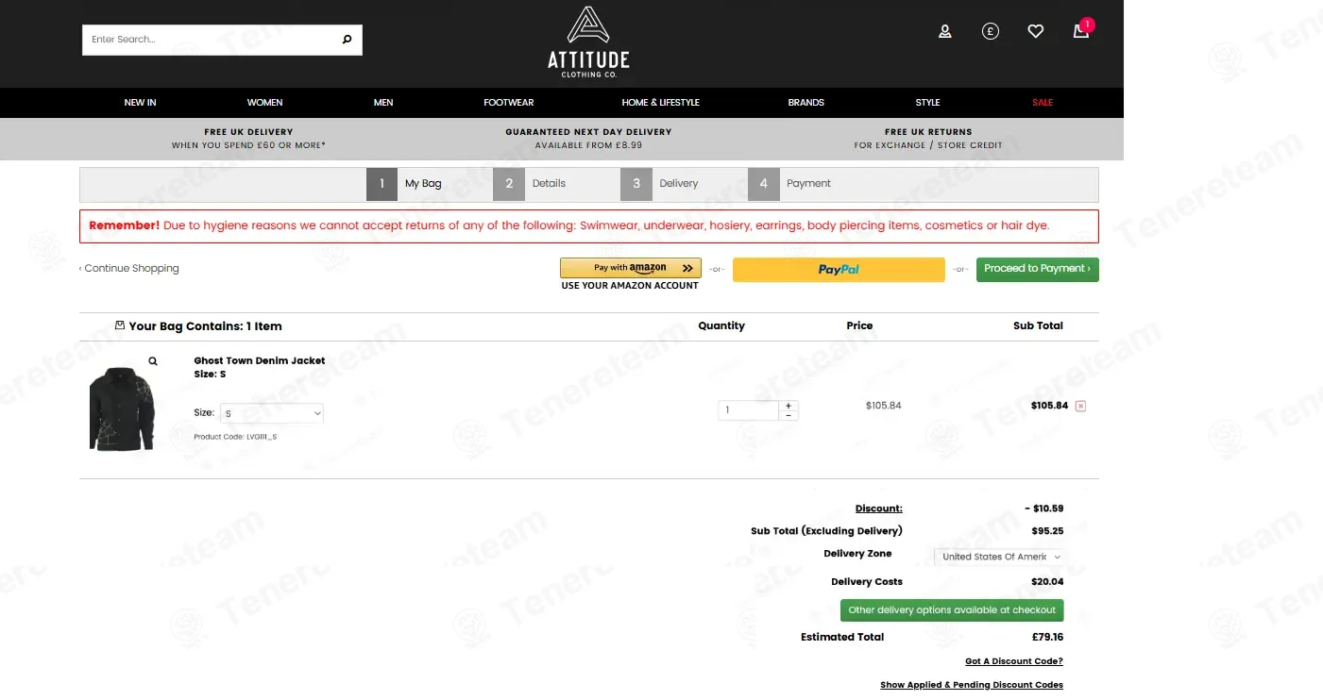Viewport: 1323px width, 700px height.
Task: Click Pay with Amazon button
Action: click(631, 268)
